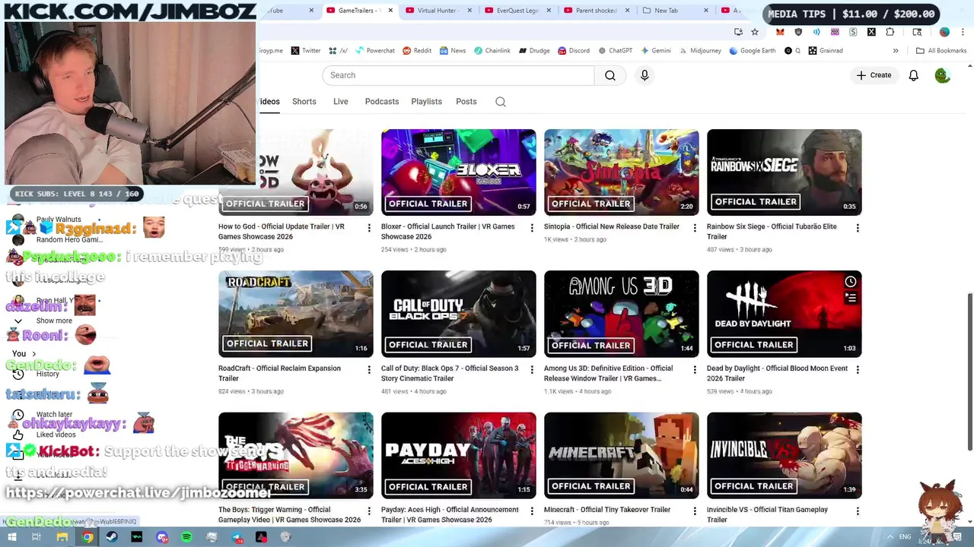Image resolution: width=974 pixels, height=547 pixels.
Task: Open Windows Start menu
Action: (x=11, y=537)
